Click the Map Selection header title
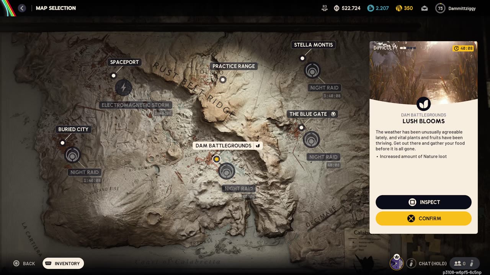The image size is (490, 275). 56,8
